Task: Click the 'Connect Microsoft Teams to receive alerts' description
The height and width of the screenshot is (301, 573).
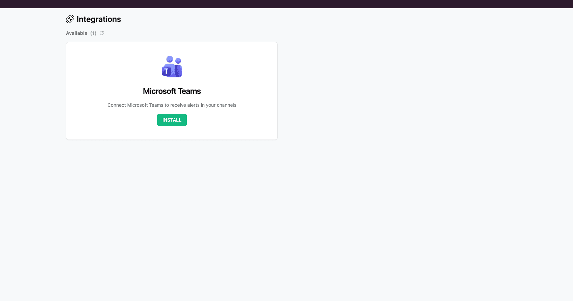Action: tap(172, 105)
